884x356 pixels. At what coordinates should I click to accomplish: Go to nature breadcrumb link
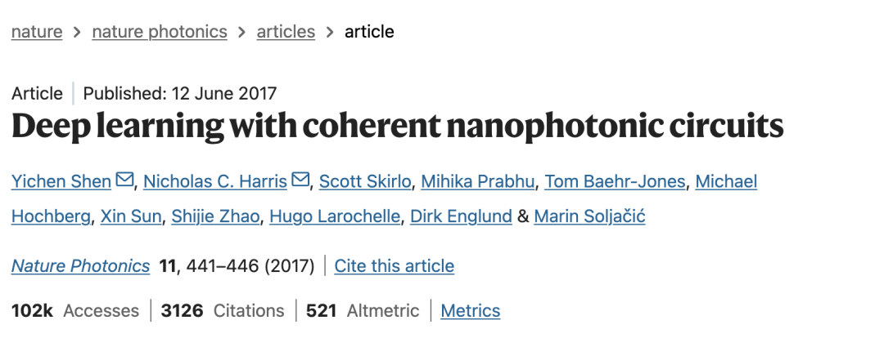[37, 32]
